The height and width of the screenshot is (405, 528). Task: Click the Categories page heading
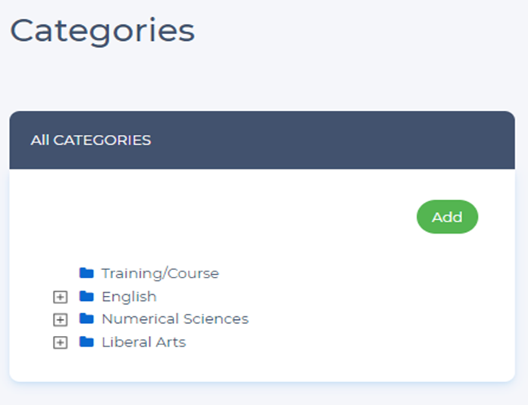pyautogui.click(x=102, y=30)
